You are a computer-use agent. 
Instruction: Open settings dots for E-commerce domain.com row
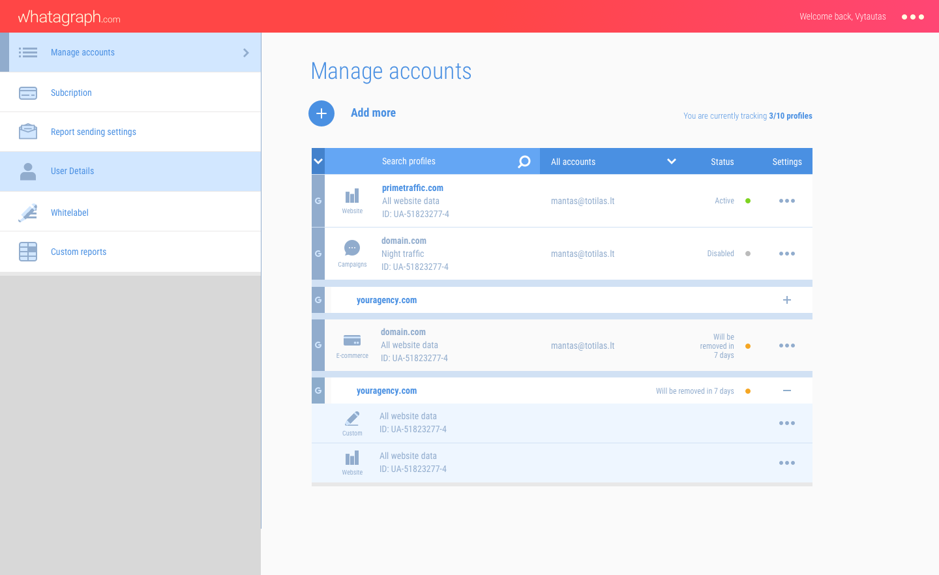pyautogui.click(x=787, y=346)
